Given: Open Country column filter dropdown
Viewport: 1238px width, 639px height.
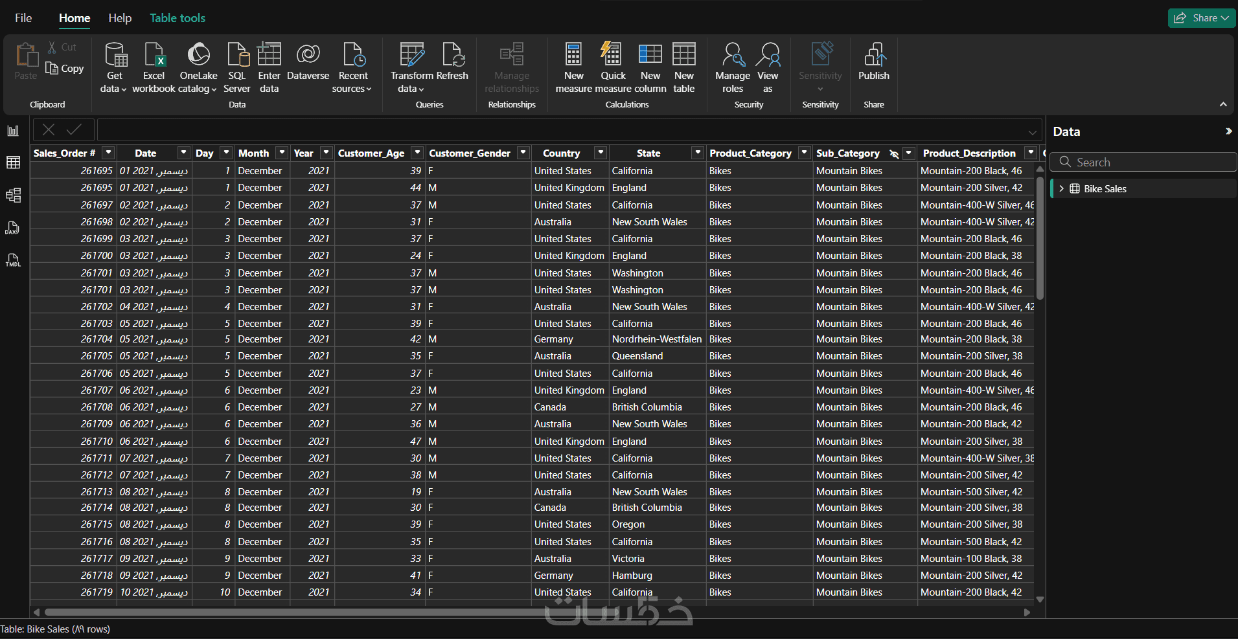Looking at the screenshot, I should click(601, 153).
